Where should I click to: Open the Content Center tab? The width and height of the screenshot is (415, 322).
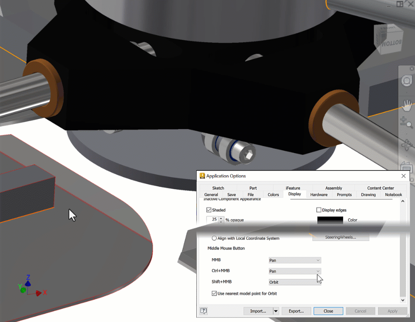(x=381, y=188)
